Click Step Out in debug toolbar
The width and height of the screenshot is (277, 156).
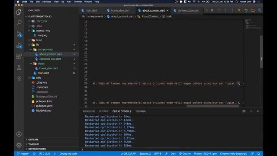tap(232, 10)
